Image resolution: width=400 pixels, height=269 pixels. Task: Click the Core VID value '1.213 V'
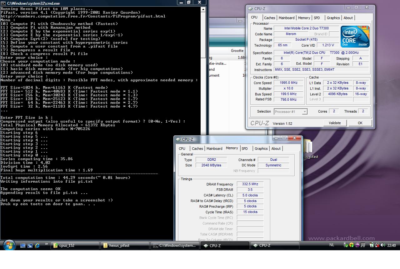[x=328, y=45]
